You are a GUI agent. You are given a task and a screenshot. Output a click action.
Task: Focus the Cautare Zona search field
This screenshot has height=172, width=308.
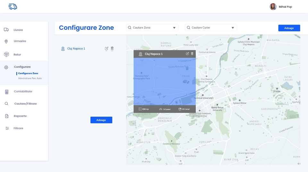(152, 27)
